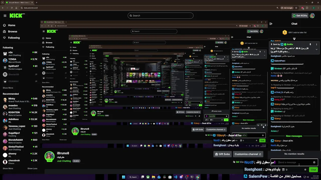Image resolution: width=321 pixels, height=180 pixels.
Task: Click the Browse icon in sidebar
Action: [x=4, y=31]
